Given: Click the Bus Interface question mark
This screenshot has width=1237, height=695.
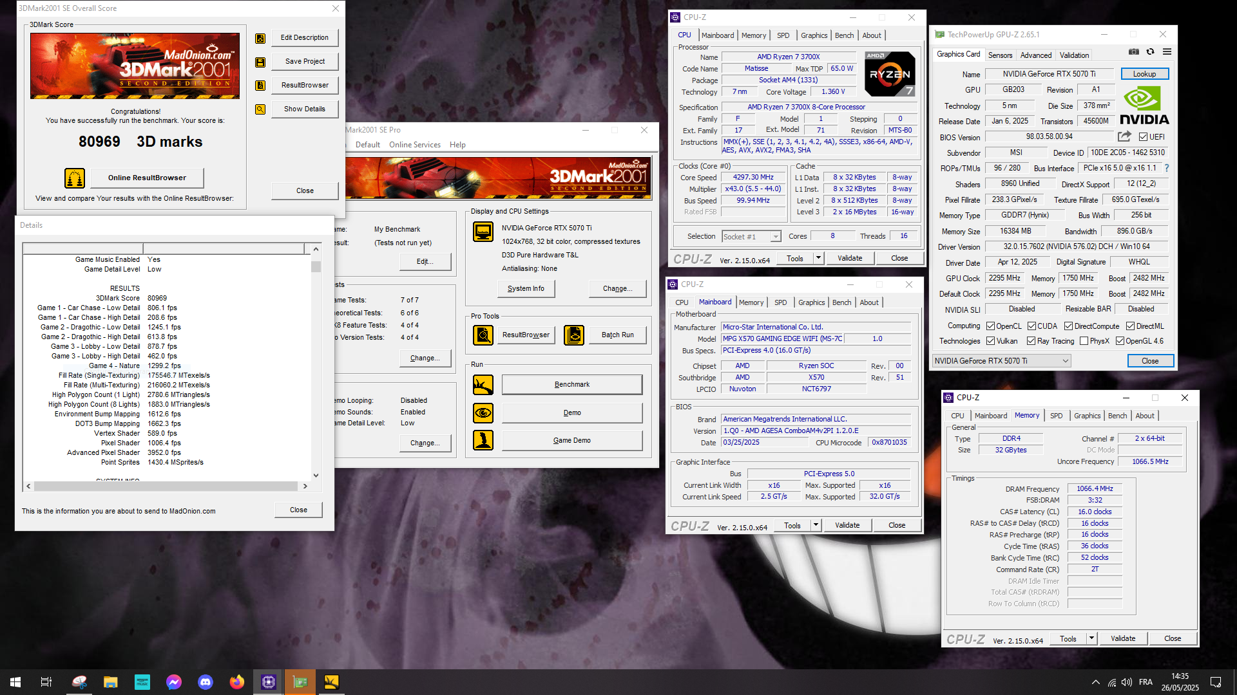Looking at the screenshot, I should tap(1166, 168).
